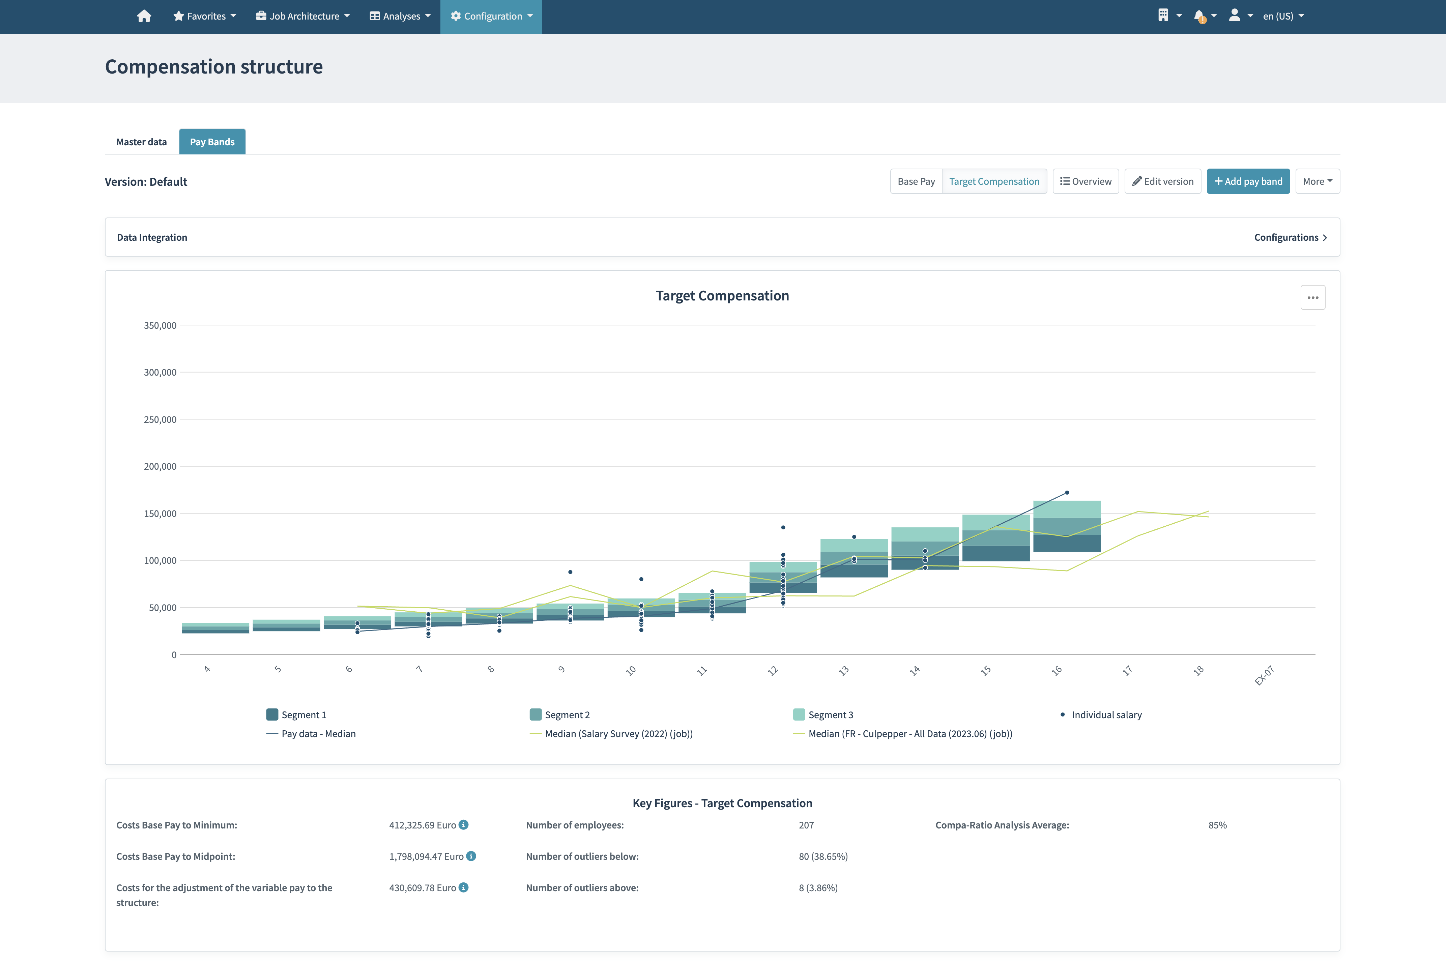1446x963 pixels.
Task: Open the Job Architecture dropdown
Action: tap(302, 16)
